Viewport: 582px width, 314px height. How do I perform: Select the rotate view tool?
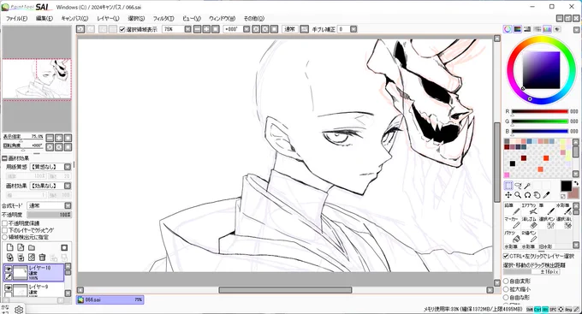point(527,195)
